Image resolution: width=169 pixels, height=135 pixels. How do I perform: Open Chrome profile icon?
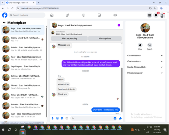point(161,8)
